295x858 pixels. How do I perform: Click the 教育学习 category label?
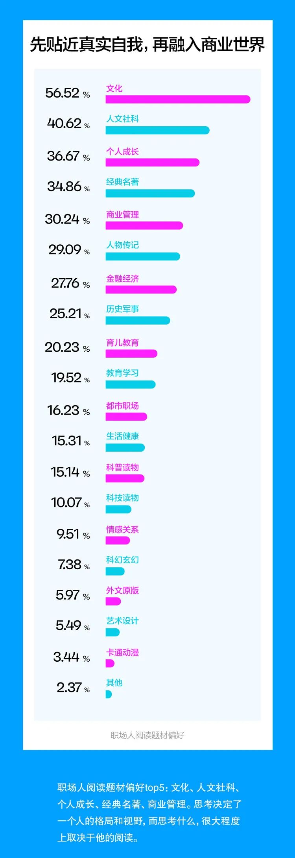122,373
